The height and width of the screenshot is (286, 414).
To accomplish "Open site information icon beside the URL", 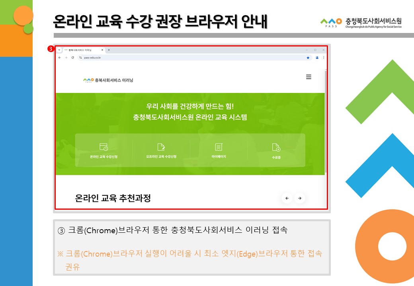I will click(80, 58).
